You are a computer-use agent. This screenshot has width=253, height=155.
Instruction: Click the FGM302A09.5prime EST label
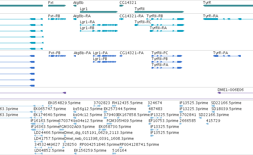point(77,127)
